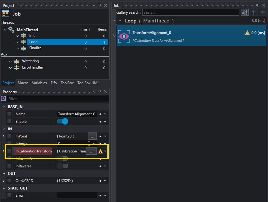Click the gallery filter settings icon

click(x=245, y=12)
